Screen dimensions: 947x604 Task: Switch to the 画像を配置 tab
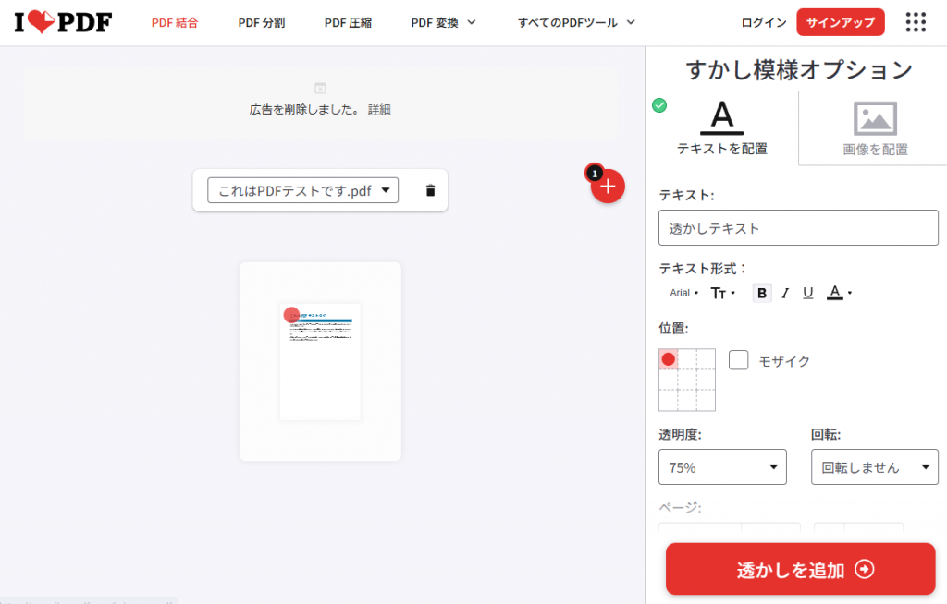click(x=874, y=128)
